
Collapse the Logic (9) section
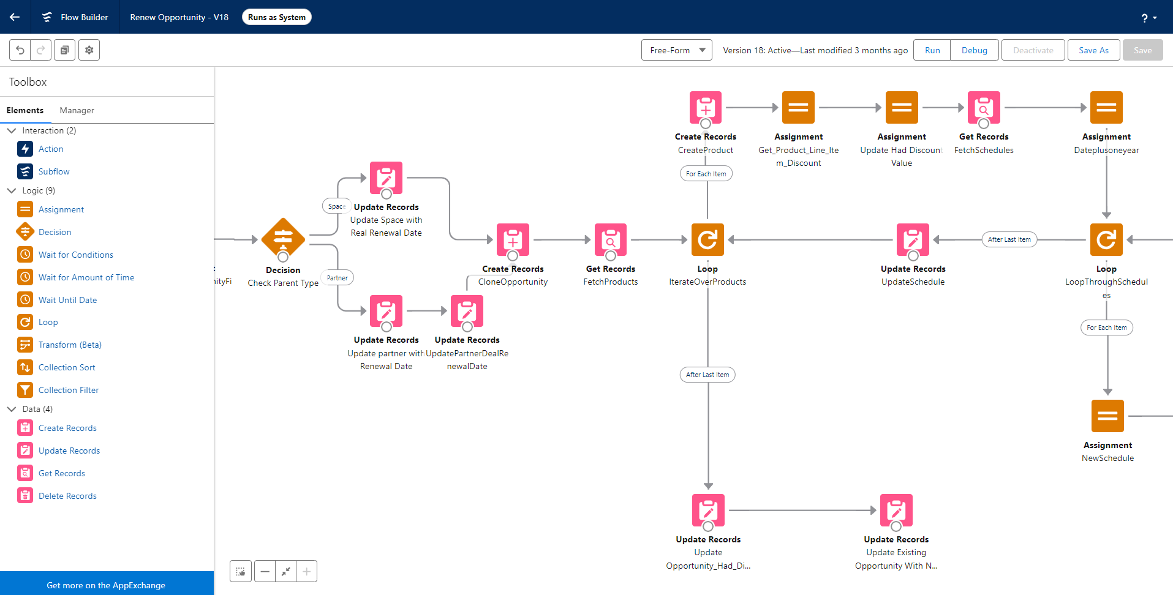click(x=12, y=190)
